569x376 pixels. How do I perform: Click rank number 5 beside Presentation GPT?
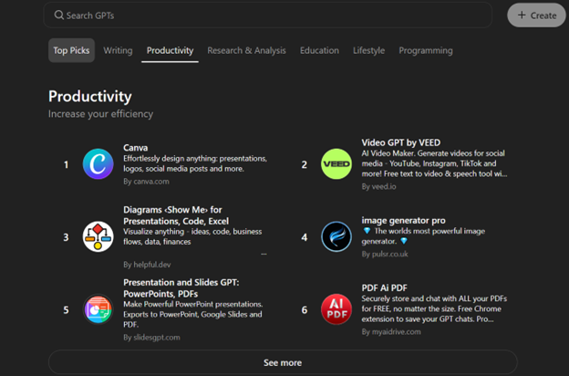click(66, 310)
